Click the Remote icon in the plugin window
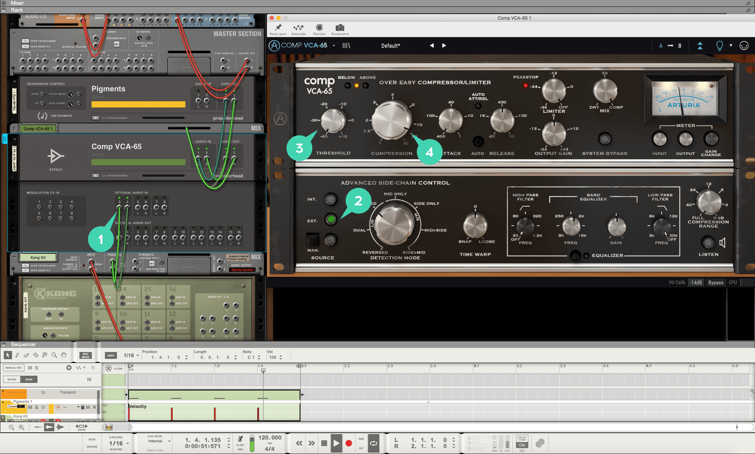This screenshot has width=755, height=454. [319, 27]
